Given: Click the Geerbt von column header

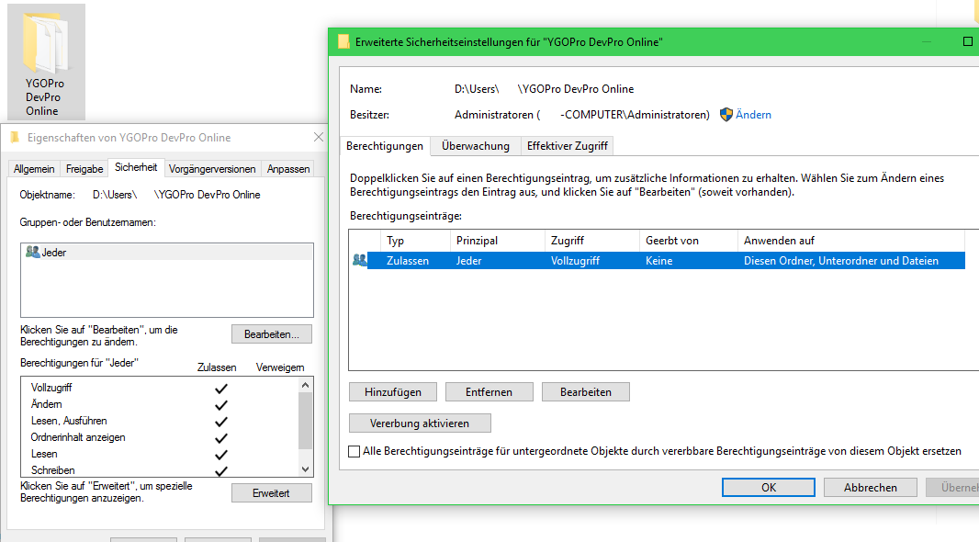Looking at the screenshot, I should (689, 241).
